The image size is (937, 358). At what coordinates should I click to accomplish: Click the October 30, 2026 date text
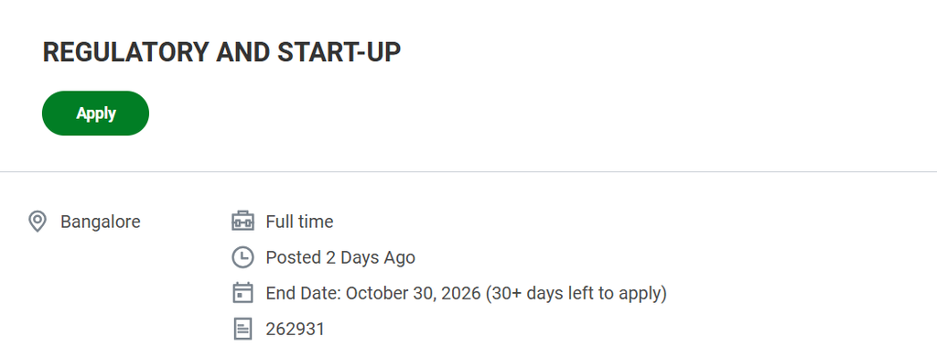click(413, 294)
